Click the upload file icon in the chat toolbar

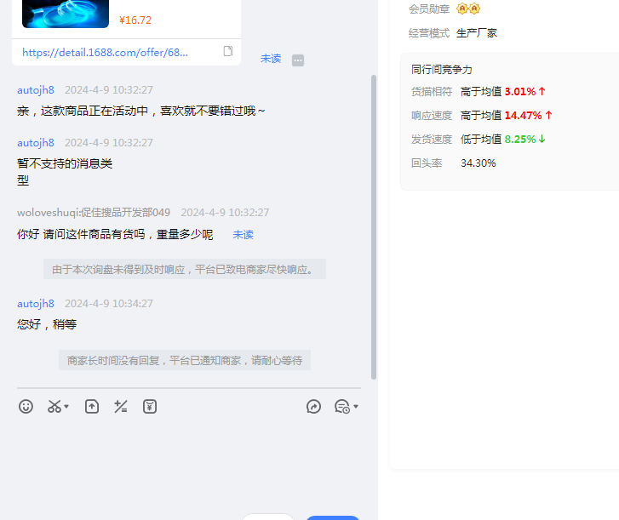(x=92, y=406)
